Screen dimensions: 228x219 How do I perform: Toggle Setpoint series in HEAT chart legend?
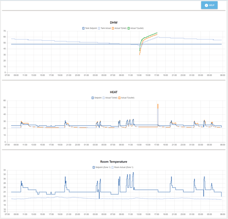point(97,98)
